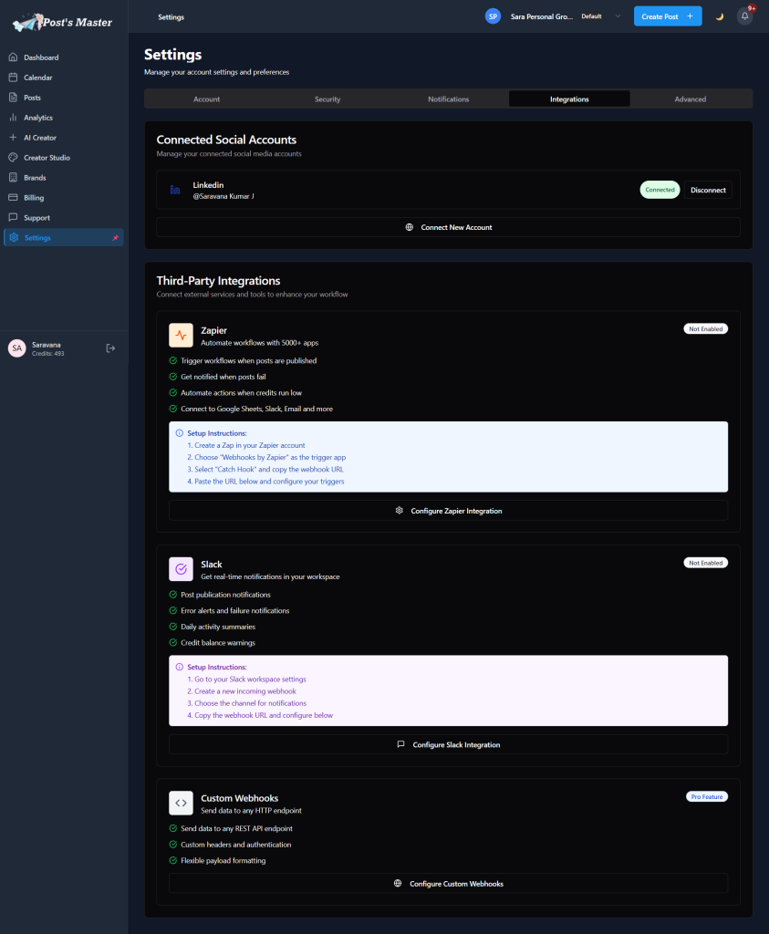The image size is (769, 934).
Task: Click the Create Post button
Action: tap(667, 16)
